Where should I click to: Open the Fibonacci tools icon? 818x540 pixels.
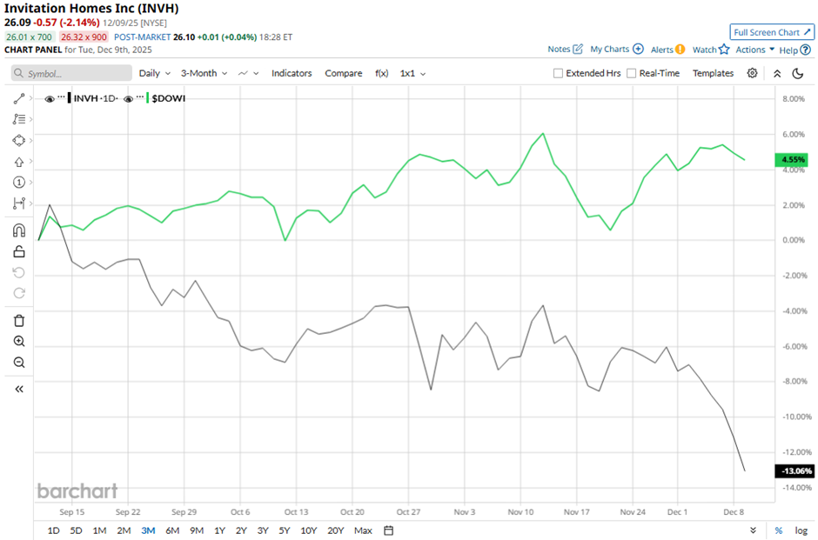point(19,119)
